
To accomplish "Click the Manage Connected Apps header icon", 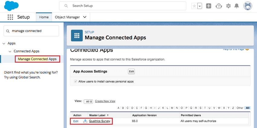I will [77, 36].
